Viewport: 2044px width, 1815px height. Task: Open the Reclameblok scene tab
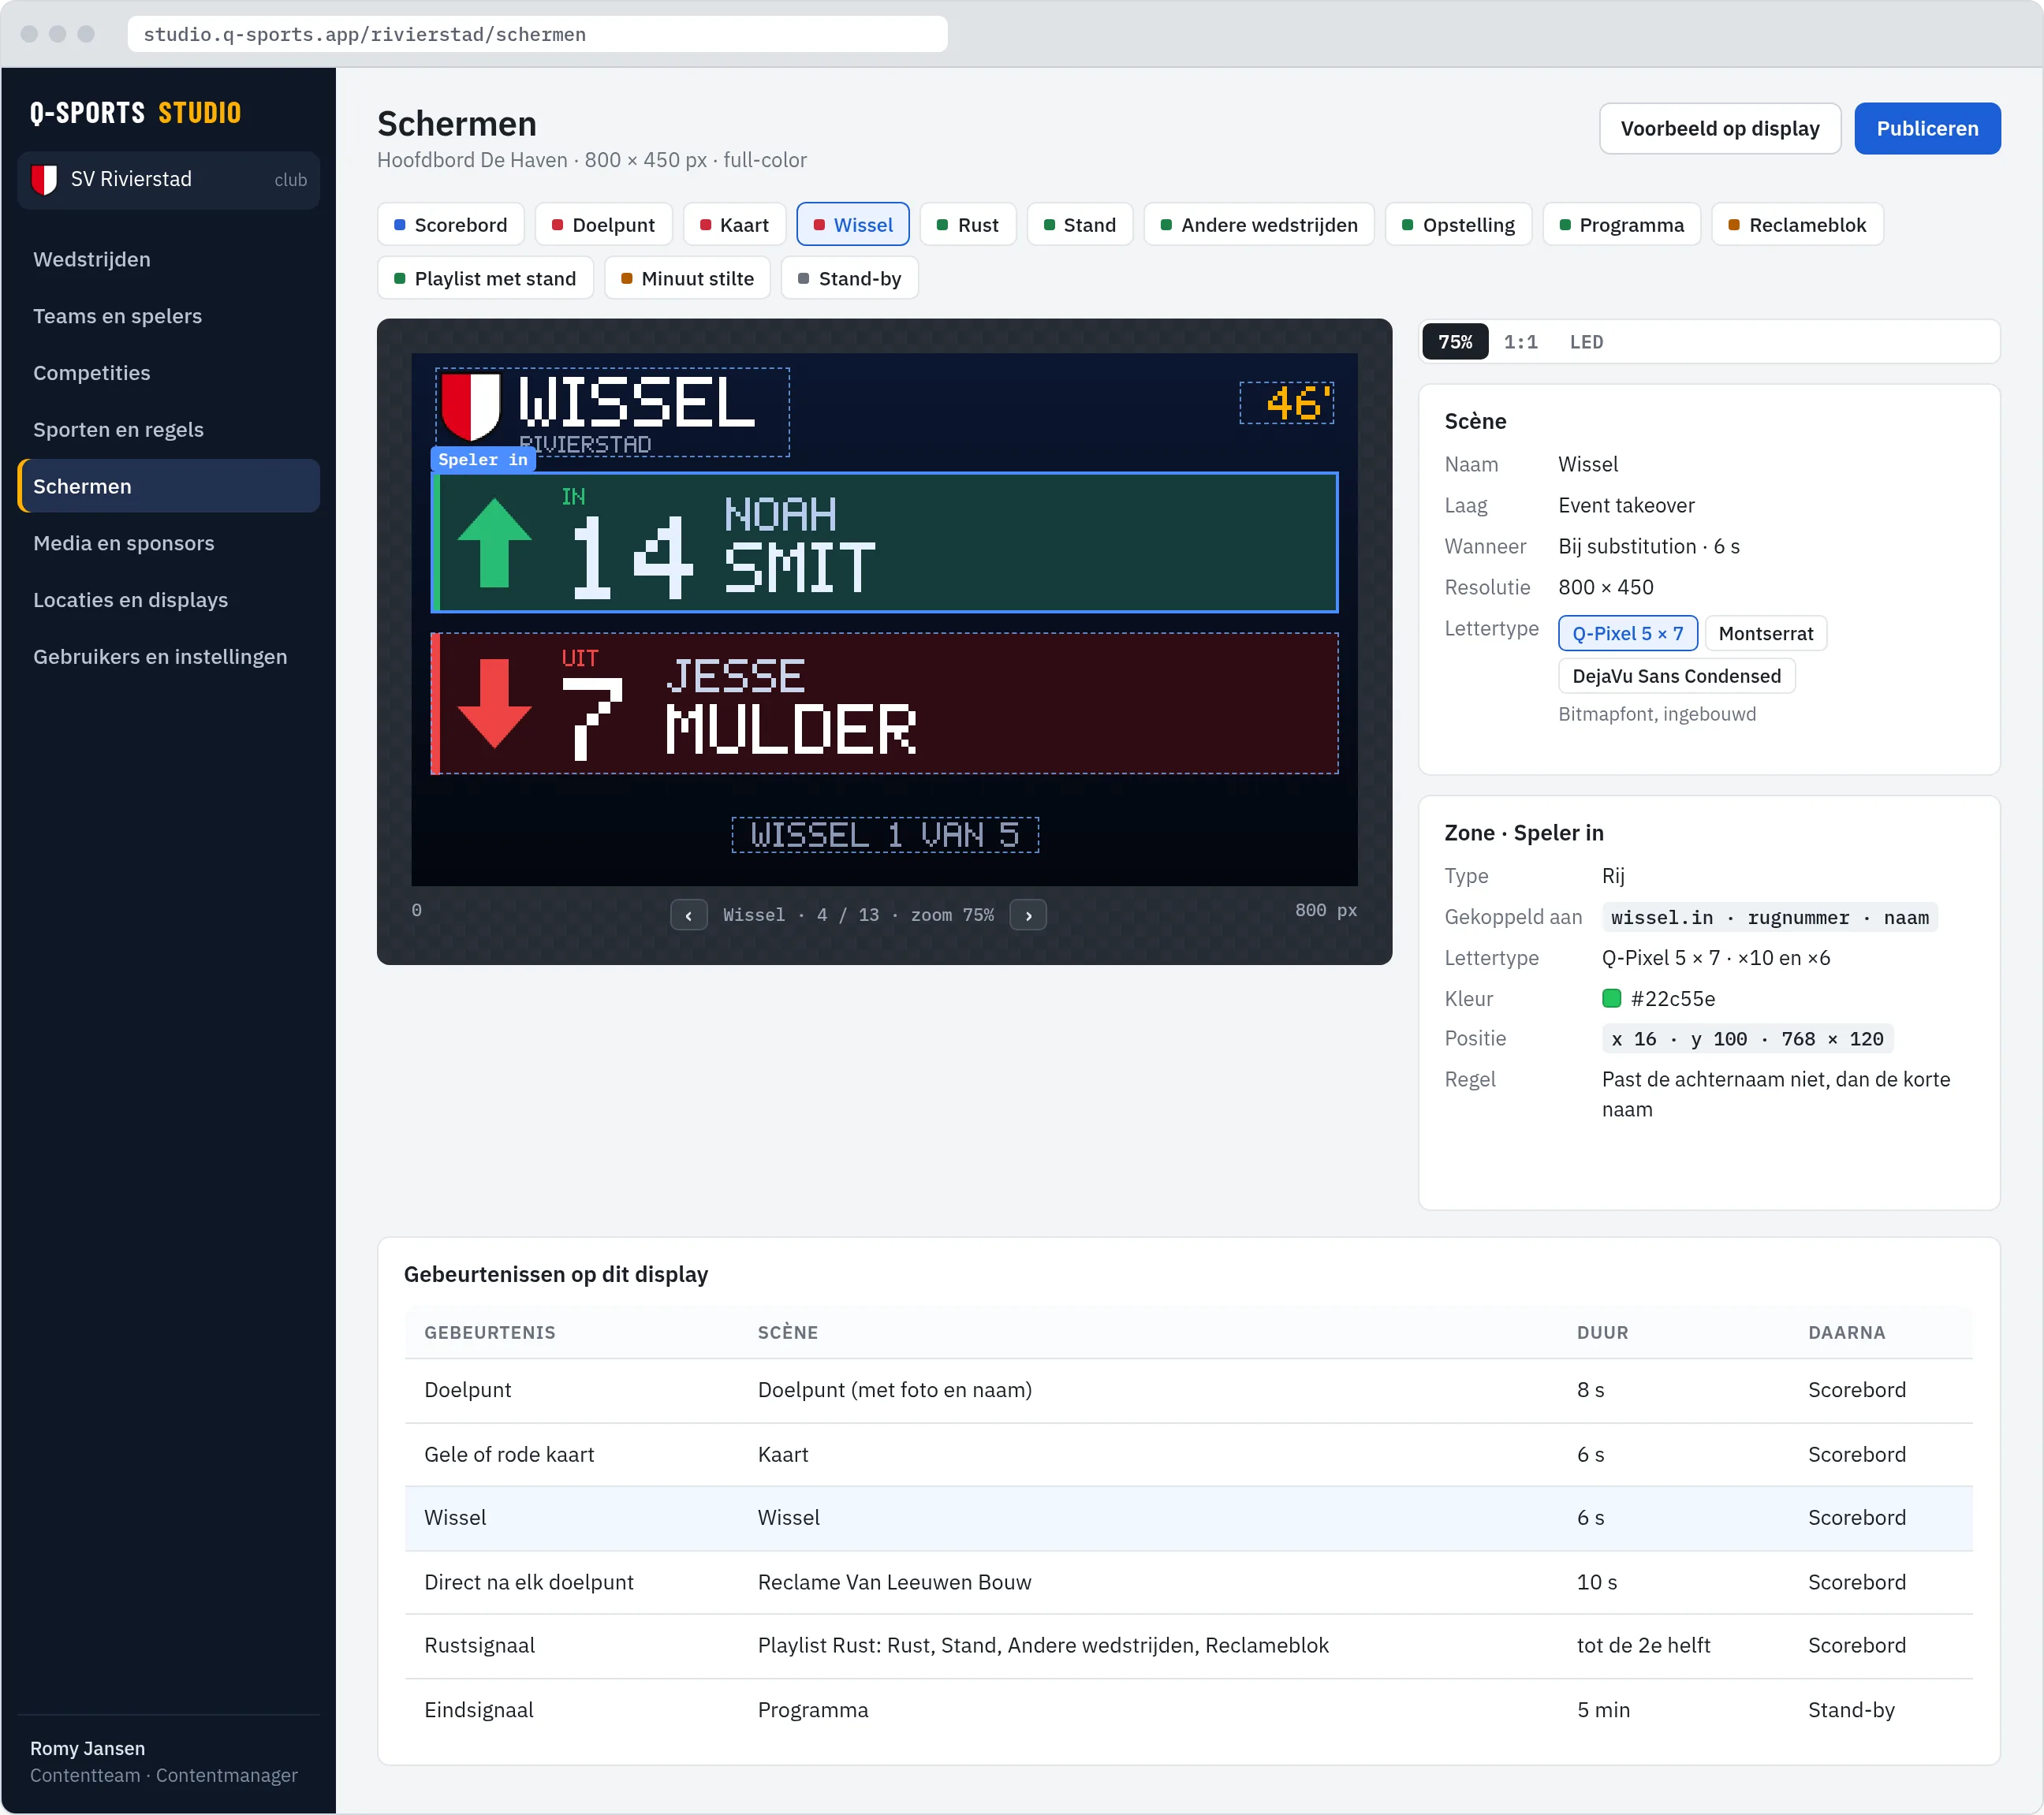coord(1797,225)
